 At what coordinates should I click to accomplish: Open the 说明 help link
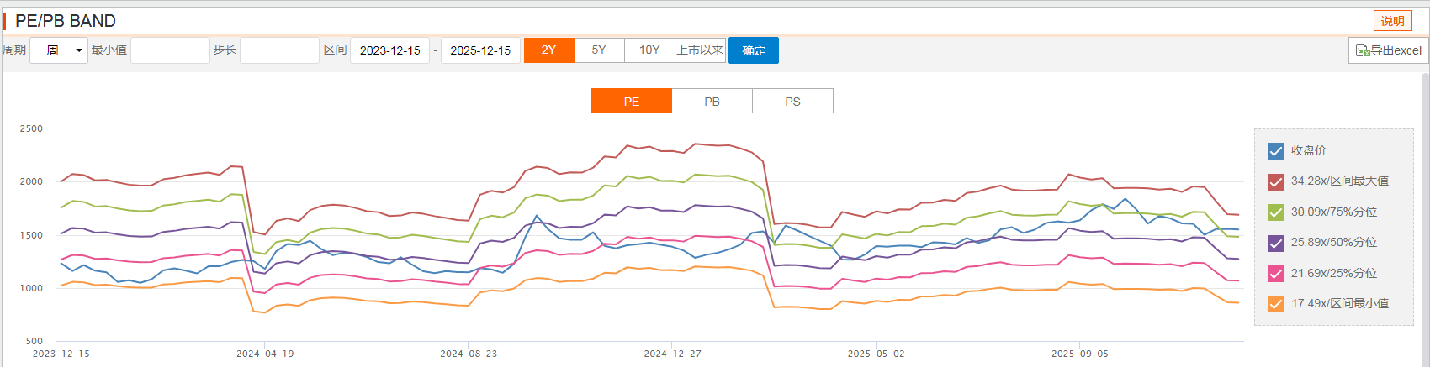click(x=1392, y=21)
